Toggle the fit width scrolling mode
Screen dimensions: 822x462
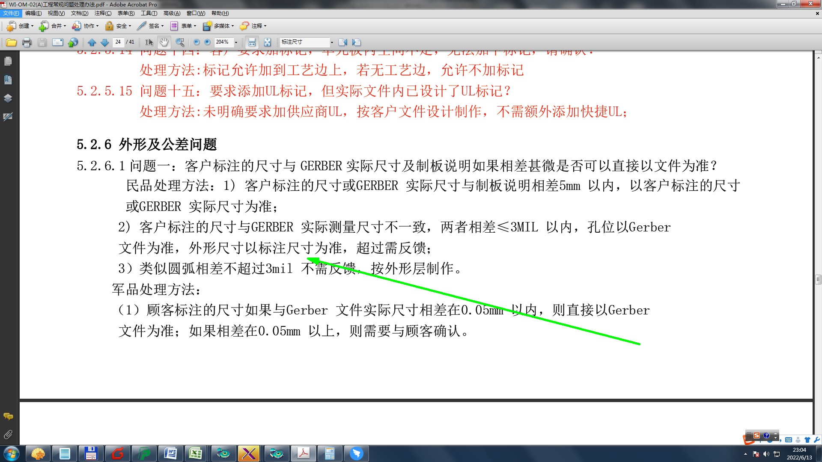coord(252,42)
